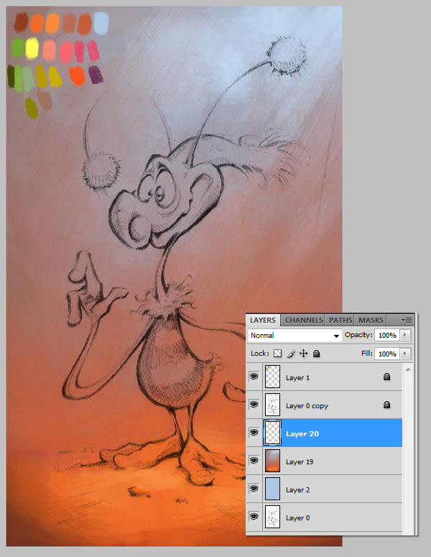Hide Layer 0 copy via eye icon
The image size is (431, 557).
pyautogui.click(x=254, y=404)
